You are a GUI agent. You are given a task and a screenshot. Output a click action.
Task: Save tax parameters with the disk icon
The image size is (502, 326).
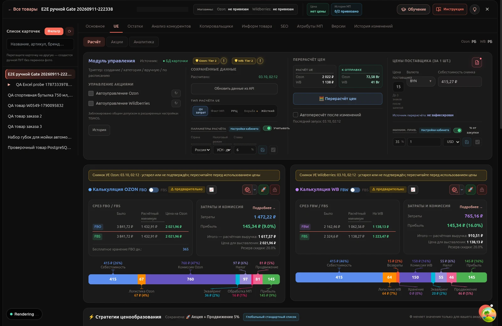pyautogui.click(x=263, y=150)
